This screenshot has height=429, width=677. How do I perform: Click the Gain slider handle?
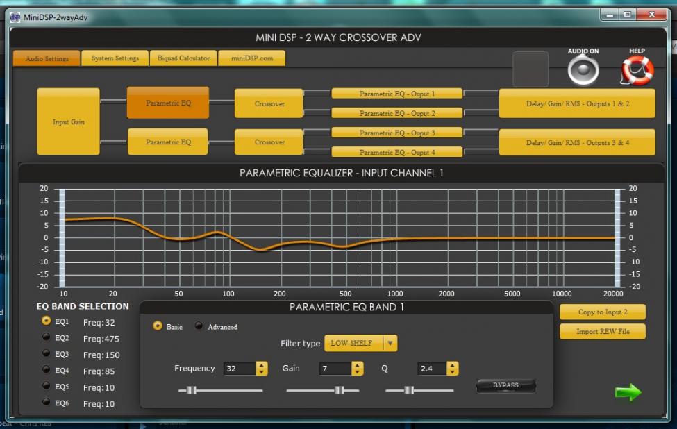(x=340, y=391)
